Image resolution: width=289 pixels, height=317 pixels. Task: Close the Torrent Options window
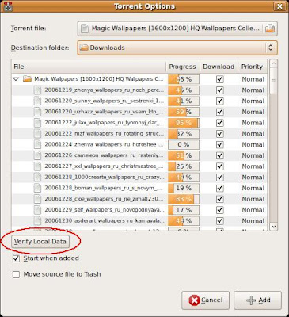click(279, 6)
